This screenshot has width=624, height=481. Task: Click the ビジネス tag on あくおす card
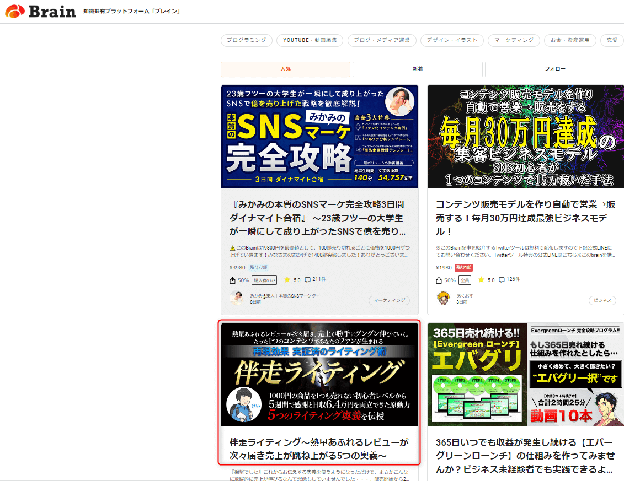tap(602, 300)
